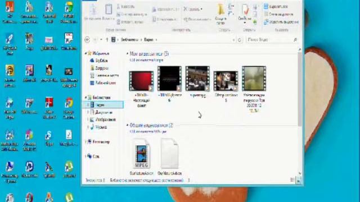Click Copy path (Скопировать путь) in ribbon
Screen dimensions: 360x202
click(x=132, y=15)
